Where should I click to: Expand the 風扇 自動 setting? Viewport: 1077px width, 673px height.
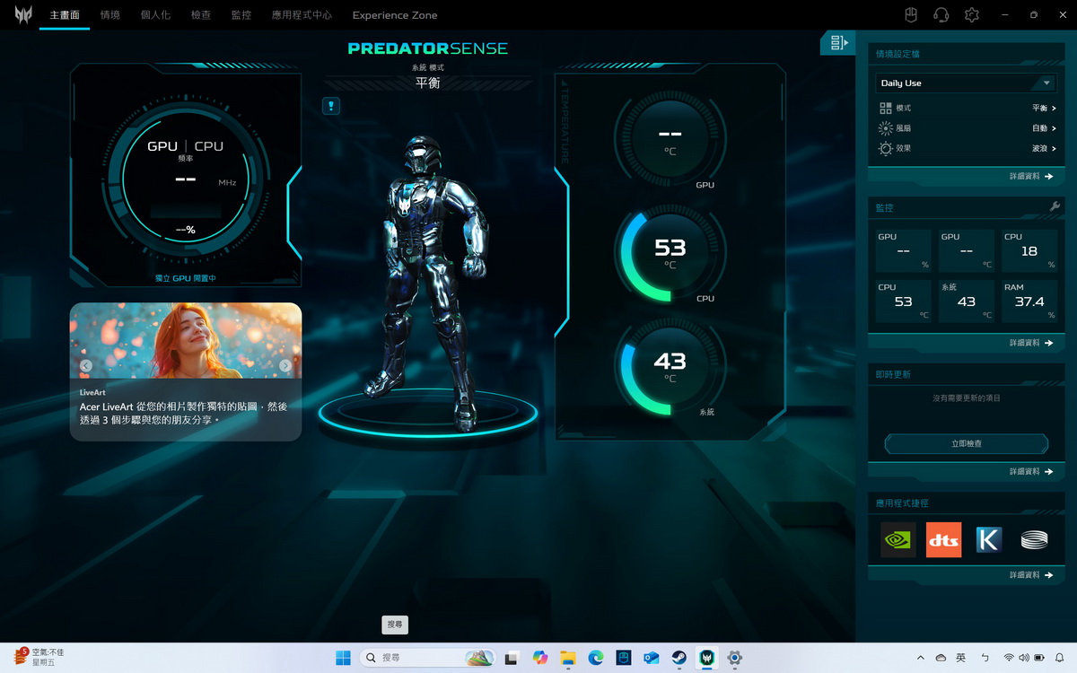point(1043,128)
